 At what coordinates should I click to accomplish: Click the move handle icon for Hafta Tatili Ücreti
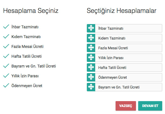91,68
